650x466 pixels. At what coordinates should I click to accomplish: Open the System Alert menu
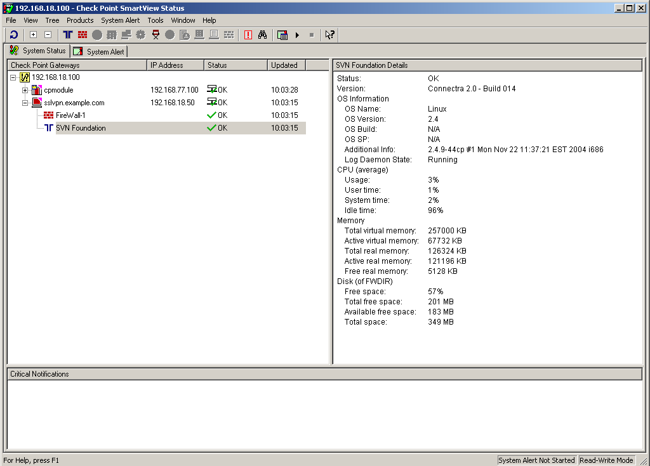coord(120,20)
